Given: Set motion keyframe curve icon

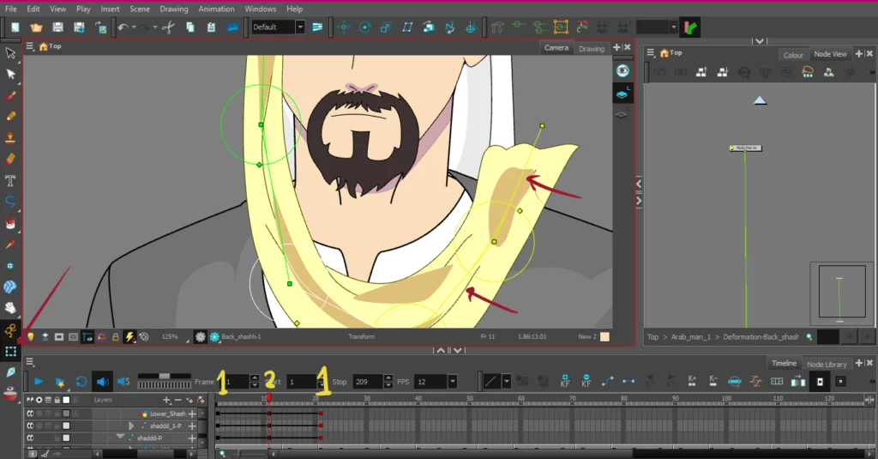Looking at the screenshot, I should point(607,382).
